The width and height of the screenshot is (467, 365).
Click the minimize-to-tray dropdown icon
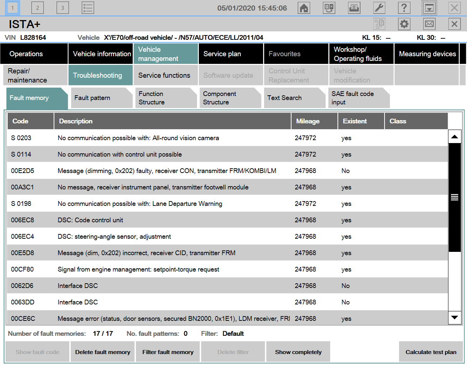(x=429, y=8)
